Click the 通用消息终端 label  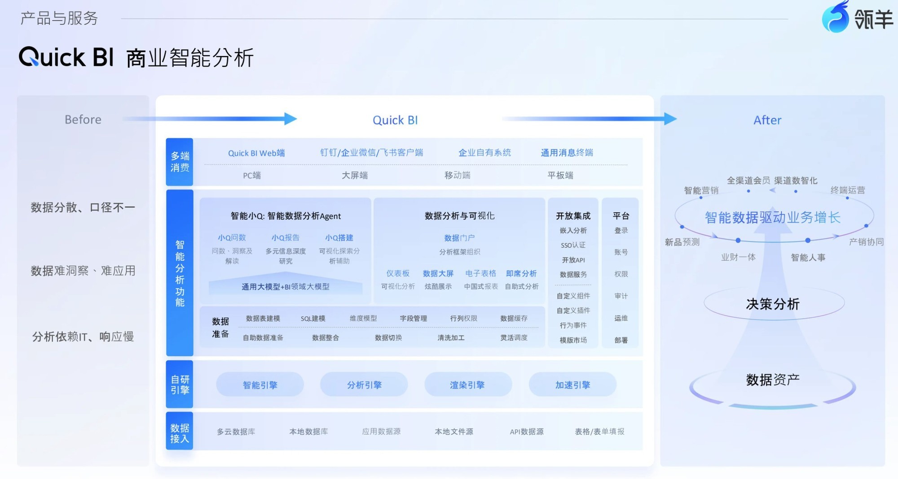coord(567,152)
